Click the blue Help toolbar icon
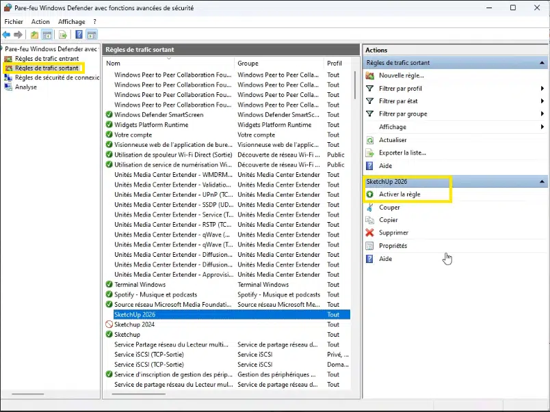Screen dimensions: 550x412 coord(79,35)
